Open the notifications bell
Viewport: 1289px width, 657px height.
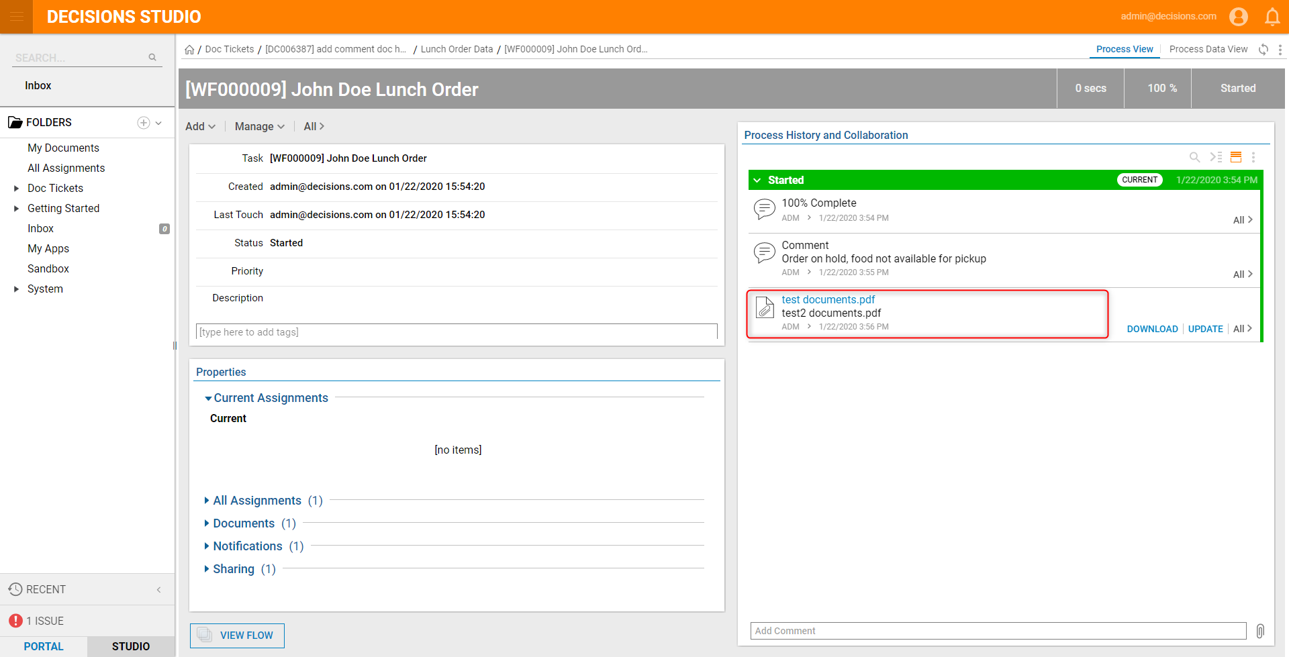(x=1272, y=17)
